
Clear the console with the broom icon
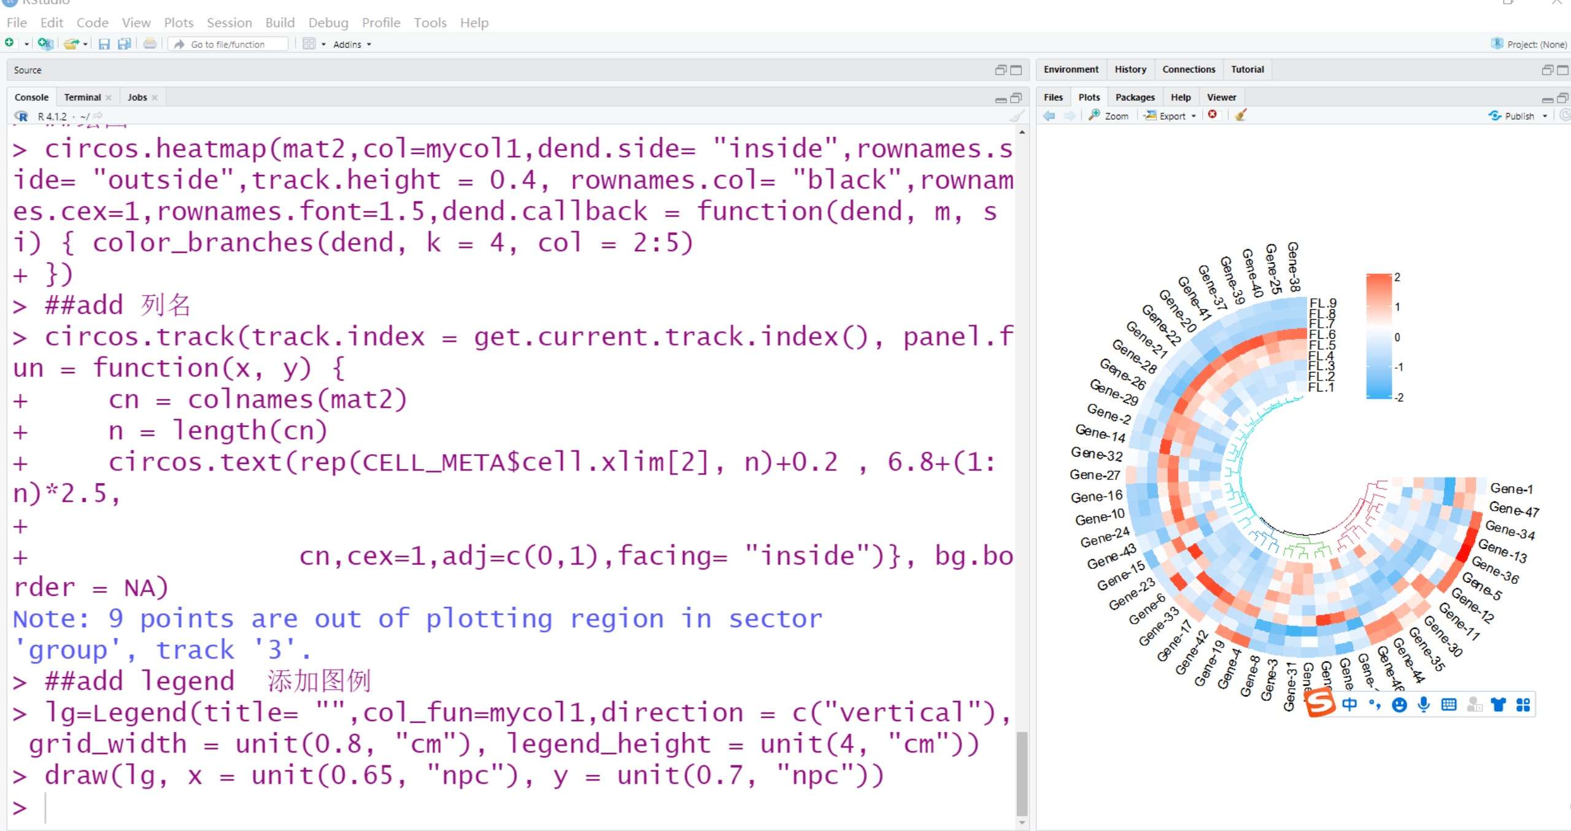point(1016,116)
